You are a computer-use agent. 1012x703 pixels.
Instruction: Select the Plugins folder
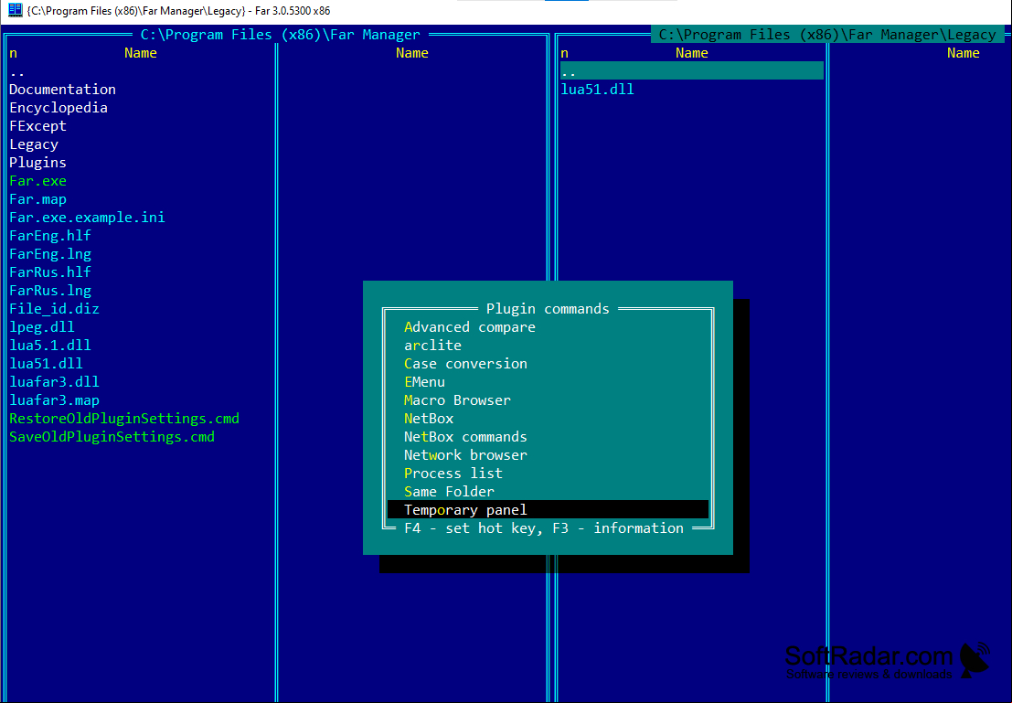37,163
